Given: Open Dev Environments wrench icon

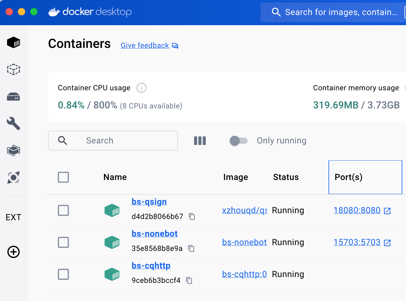Looking at the screenshot, I should (x=14, y=123).
